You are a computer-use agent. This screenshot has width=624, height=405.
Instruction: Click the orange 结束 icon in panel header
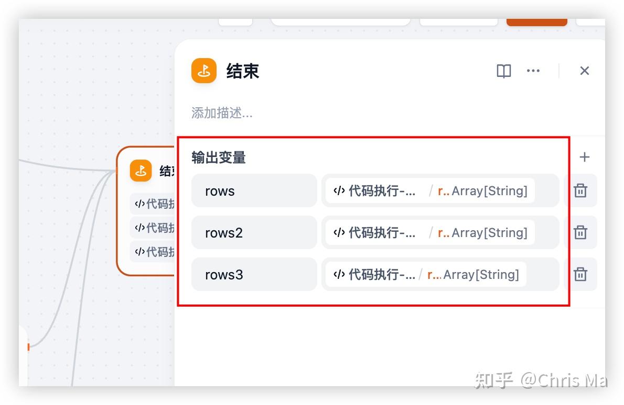coord(204,71)
